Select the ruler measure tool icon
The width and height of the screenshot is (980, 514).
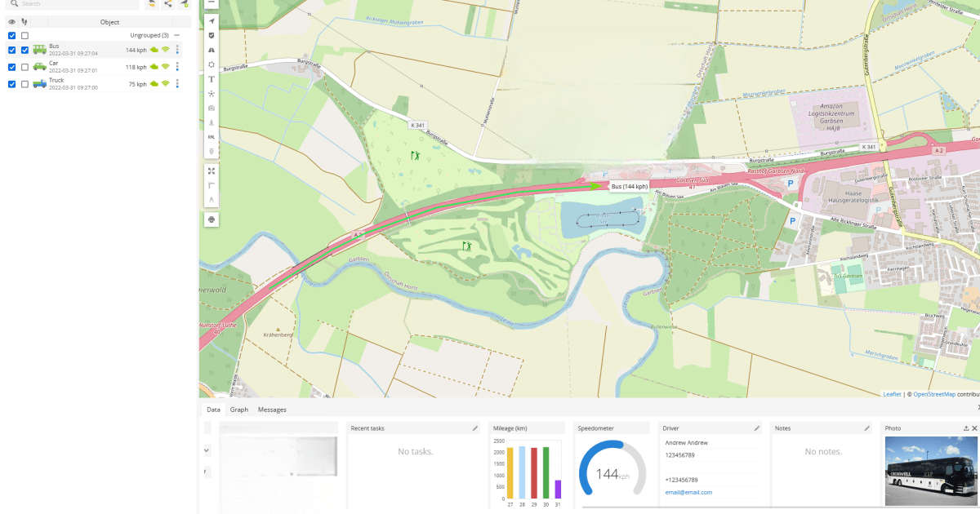pos(212,186)
